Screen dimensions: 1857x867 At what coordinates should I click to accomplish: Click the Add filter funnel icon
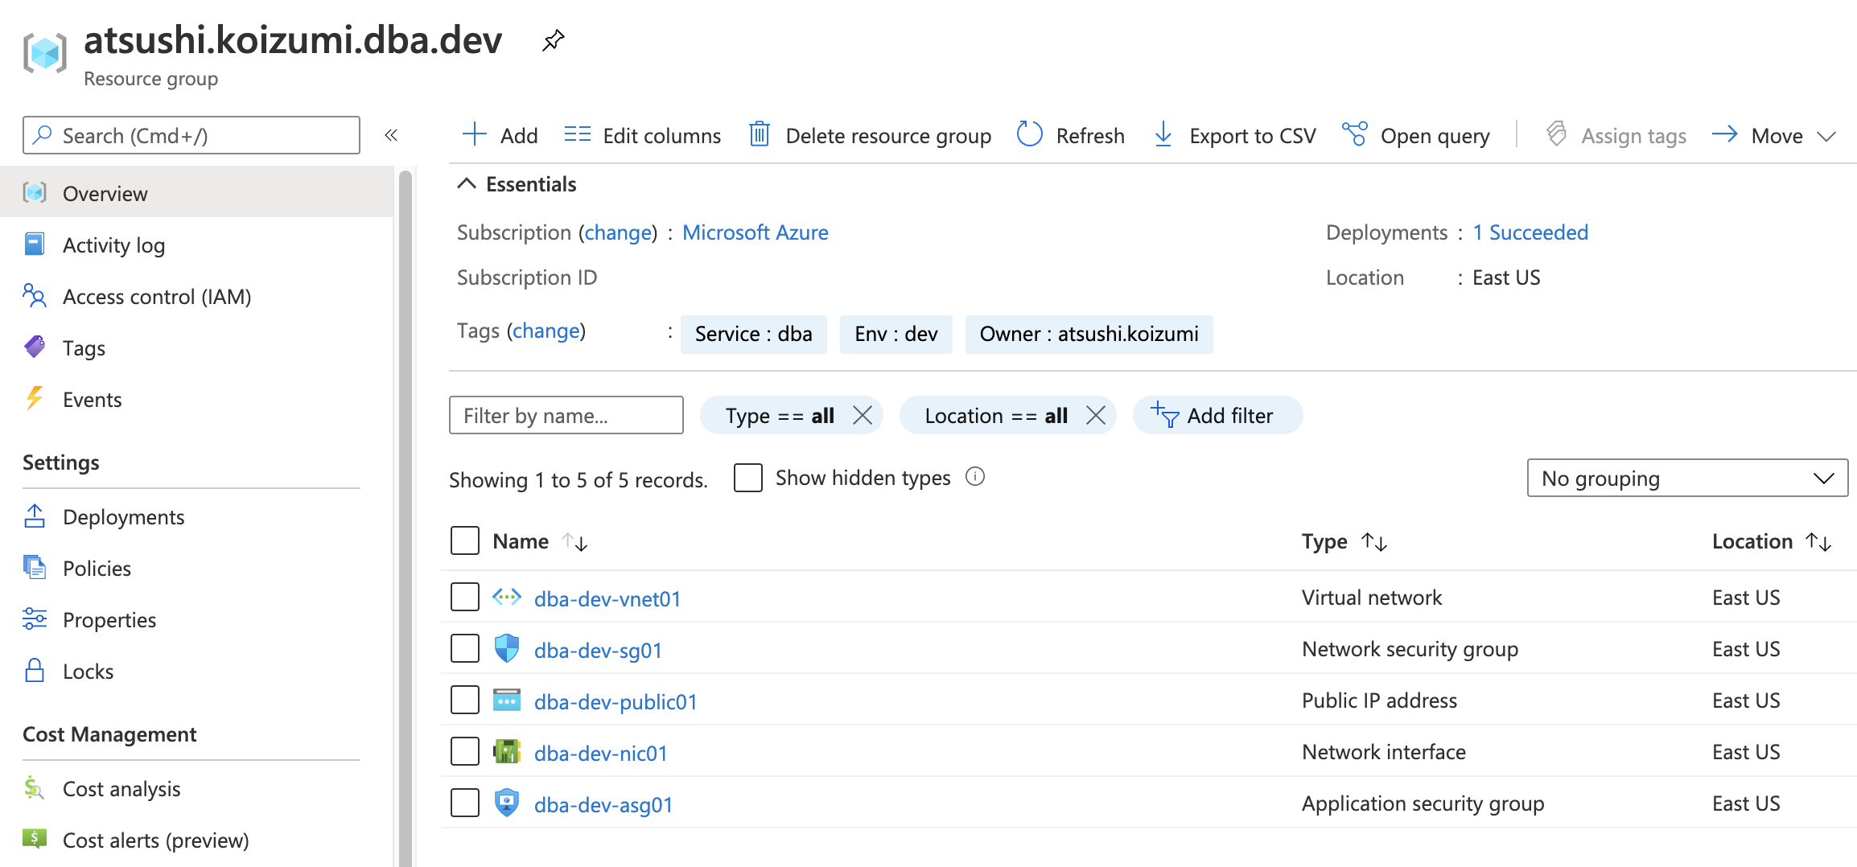point(1164,415)
